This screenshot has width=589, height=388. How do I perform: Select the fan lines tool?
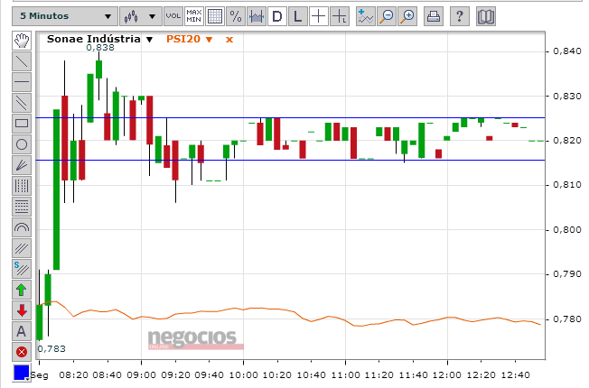[x=22, y=165]
